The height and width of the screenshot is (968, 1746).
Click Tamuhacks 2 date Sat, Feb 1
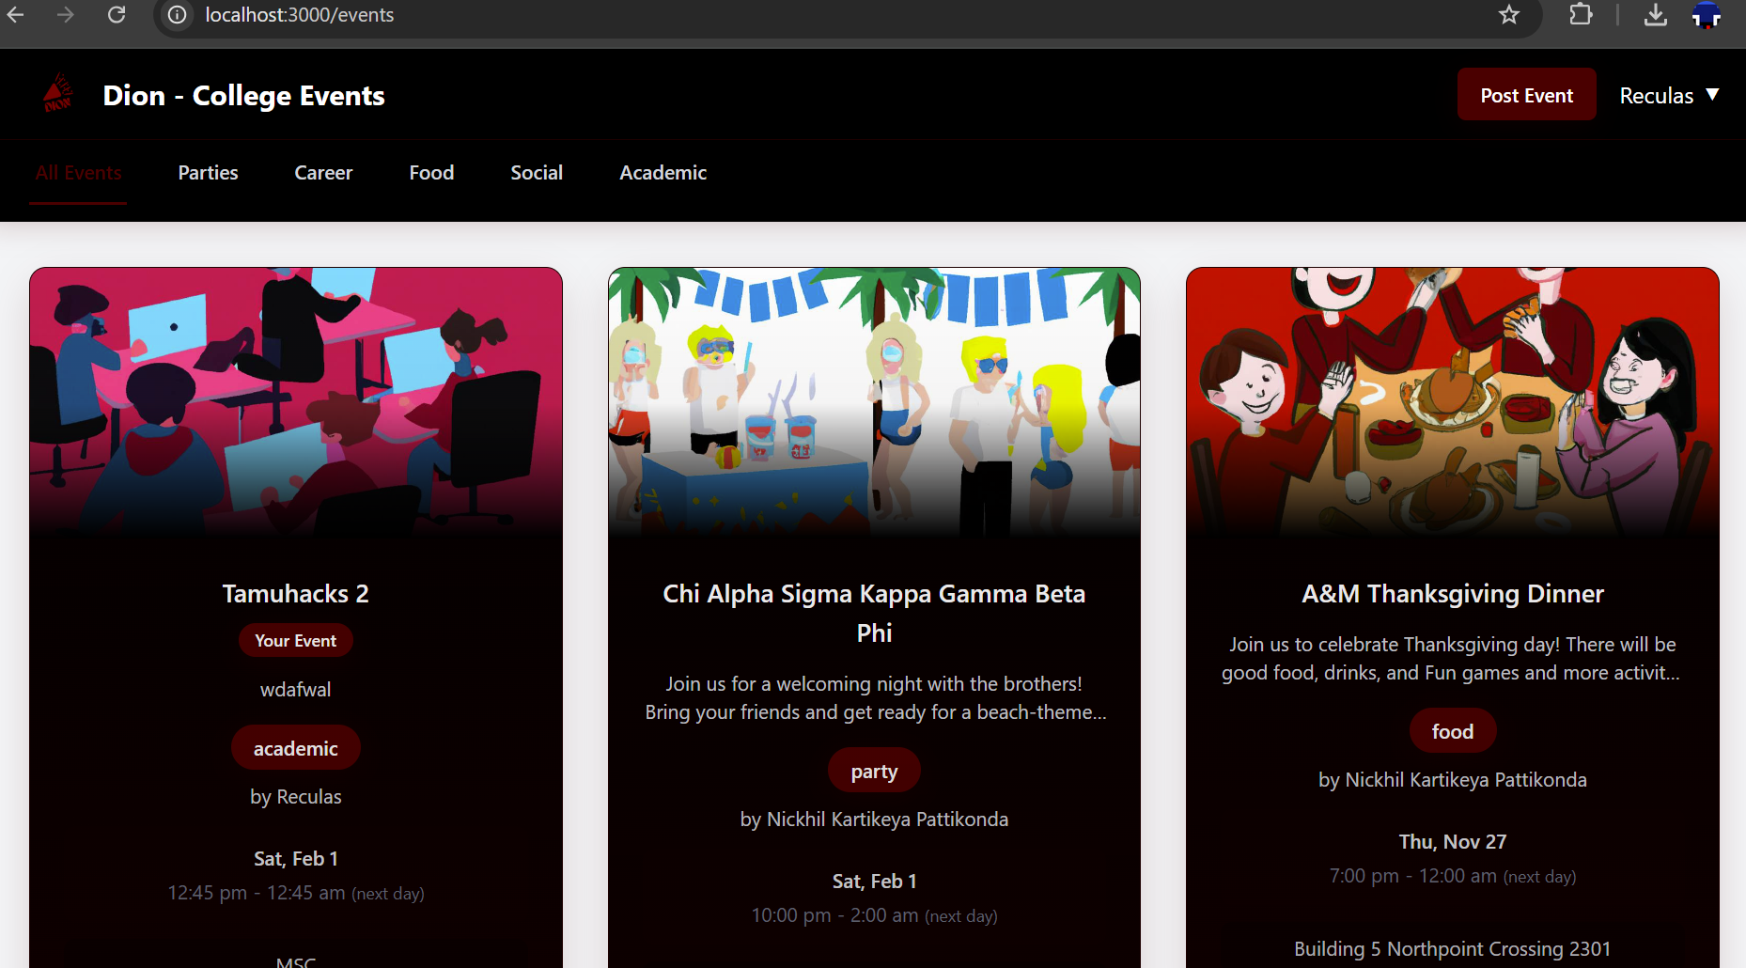point(296,859)
